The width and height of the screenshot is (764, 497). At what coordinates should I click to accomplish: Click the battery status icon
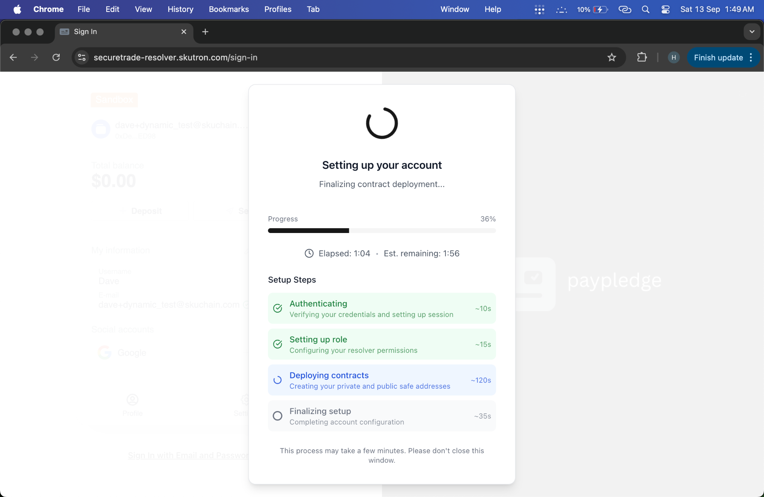[x=601, y=9]
